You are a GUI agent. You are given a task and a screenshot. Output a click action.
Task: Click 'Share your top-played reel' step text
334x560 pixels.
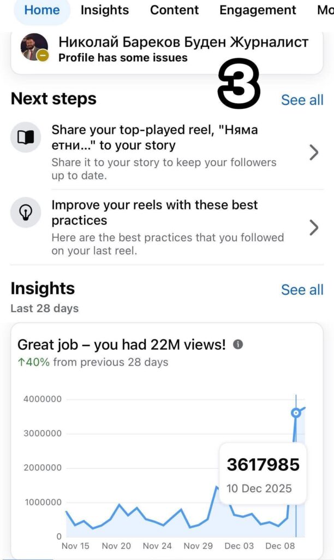point(154,138)
